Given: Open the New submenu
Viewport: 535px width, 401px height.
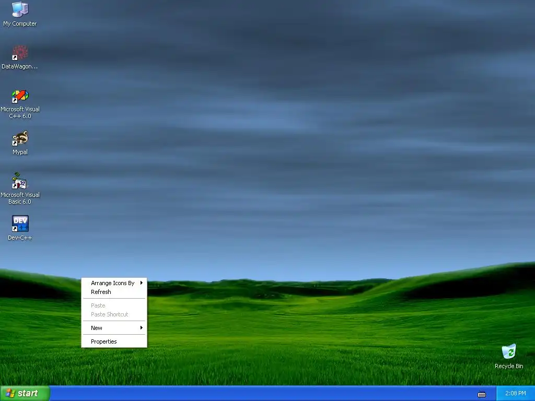Looking at the screenshot, I should [x=114, y=328].
